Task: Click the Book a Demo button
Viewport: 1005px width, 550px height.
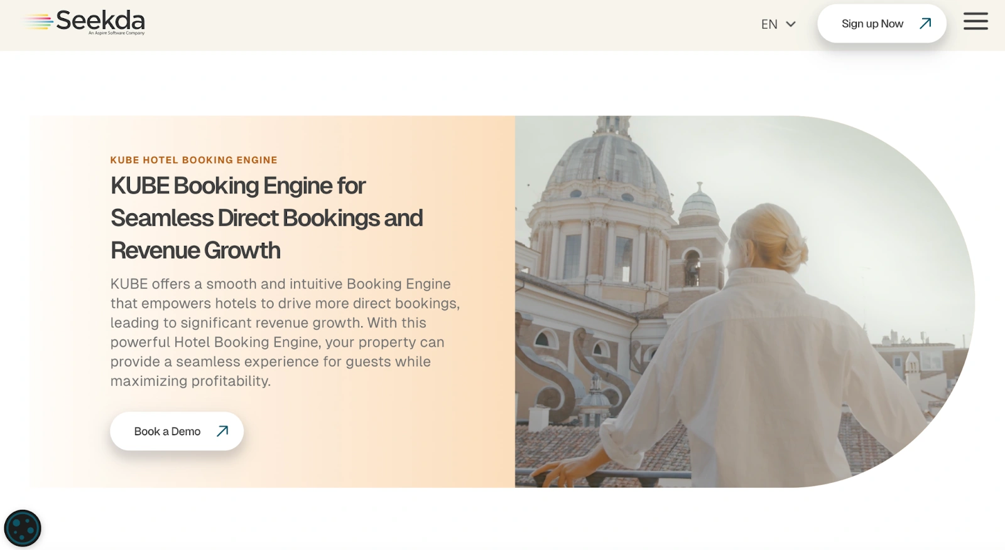Action: [x=177, y=431]
